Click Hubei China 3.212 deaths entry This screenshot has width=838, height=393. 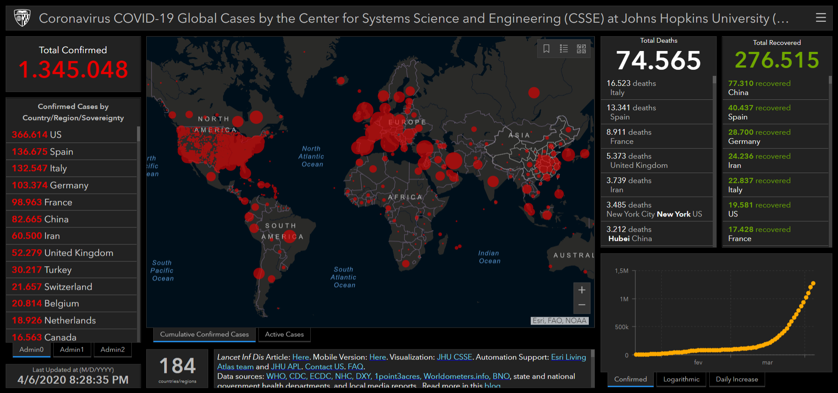[657, 234]
